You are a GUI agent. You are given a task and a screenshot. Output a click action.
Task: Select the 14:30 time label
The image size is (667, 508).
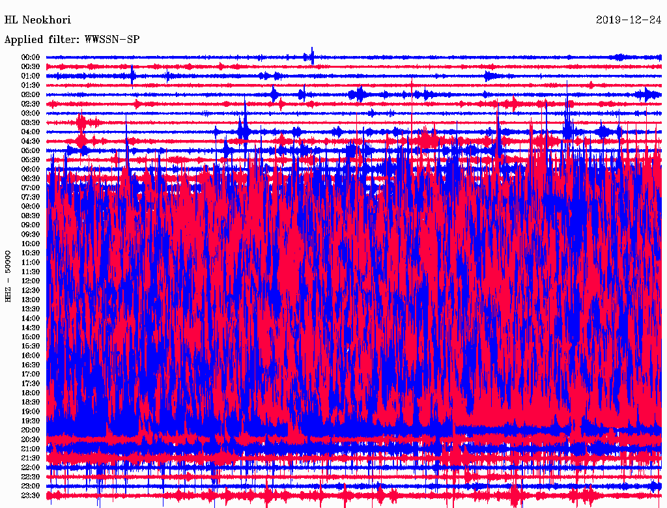[x=31, y=328]
